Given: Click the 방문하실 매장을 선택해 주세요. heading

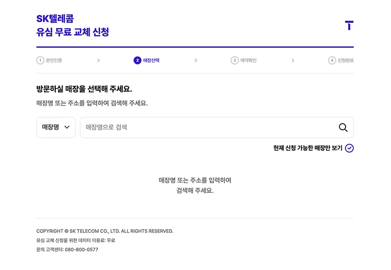Looking at the screenshot, I should pyautogui.click(x=84, y=89).
